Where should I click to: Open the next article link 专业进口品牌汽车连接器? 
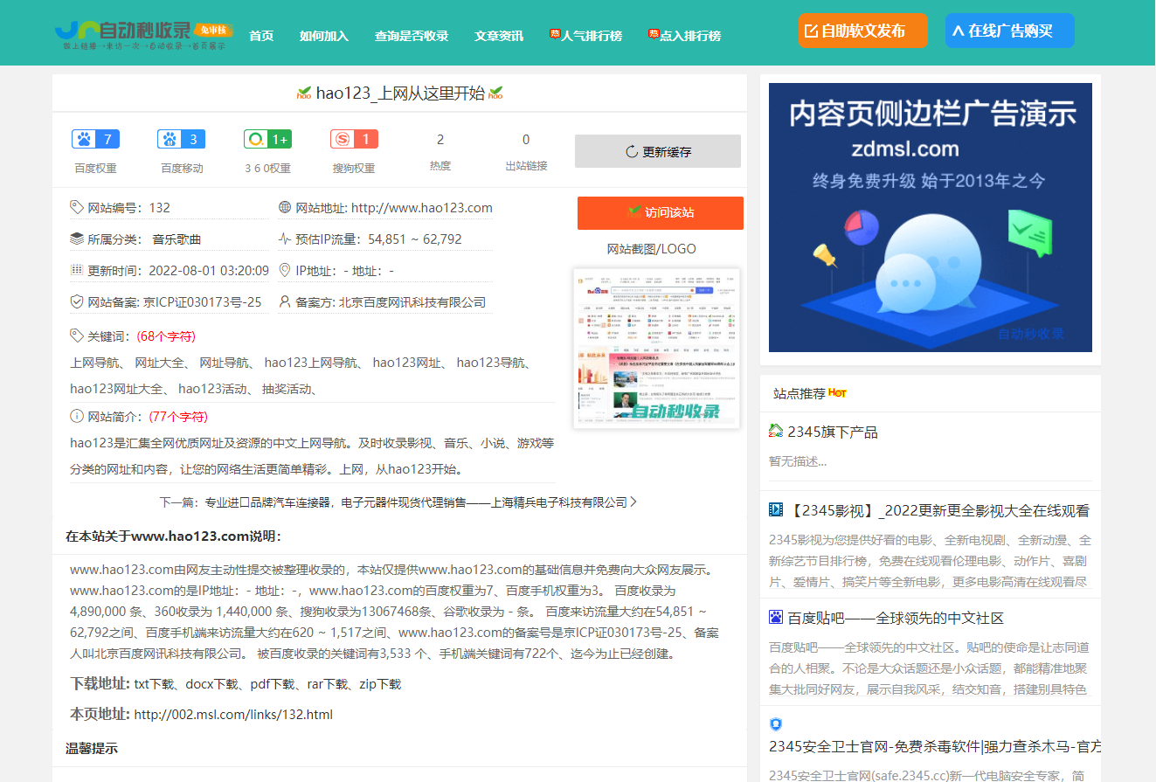(x=416, y=502)
